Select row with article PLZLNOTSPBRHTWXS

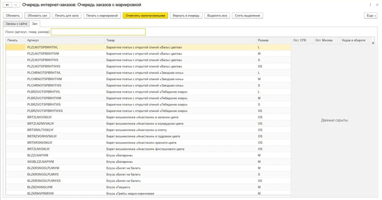148,66
